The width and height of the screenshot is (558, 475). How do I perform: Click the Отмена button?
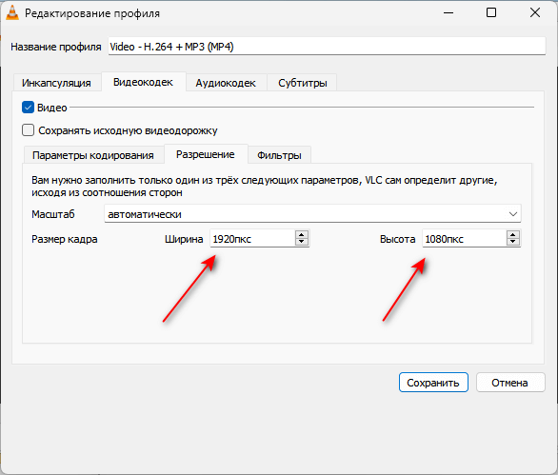(510, 383)
